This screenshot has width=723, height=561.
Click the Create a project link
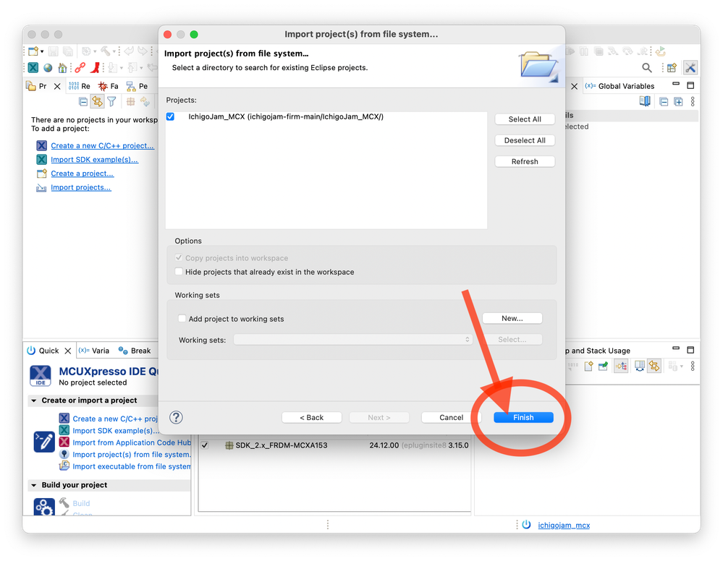(x=82, y=174)
